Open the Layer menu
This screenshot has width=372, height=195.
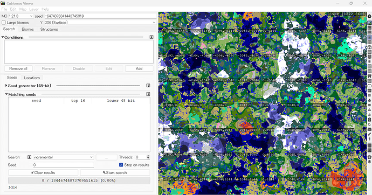pyautogui.click(x=34, y=9)
